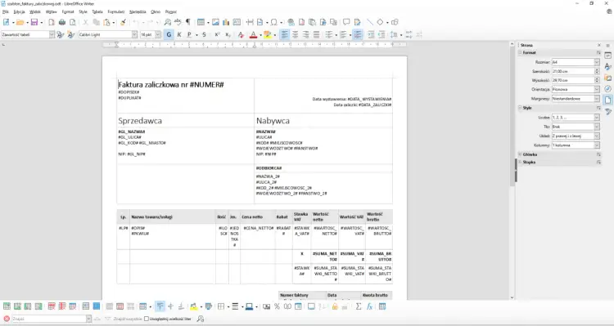
Task: Click the Save document icon
Action: pyautogui.click(x=34, y=22)
